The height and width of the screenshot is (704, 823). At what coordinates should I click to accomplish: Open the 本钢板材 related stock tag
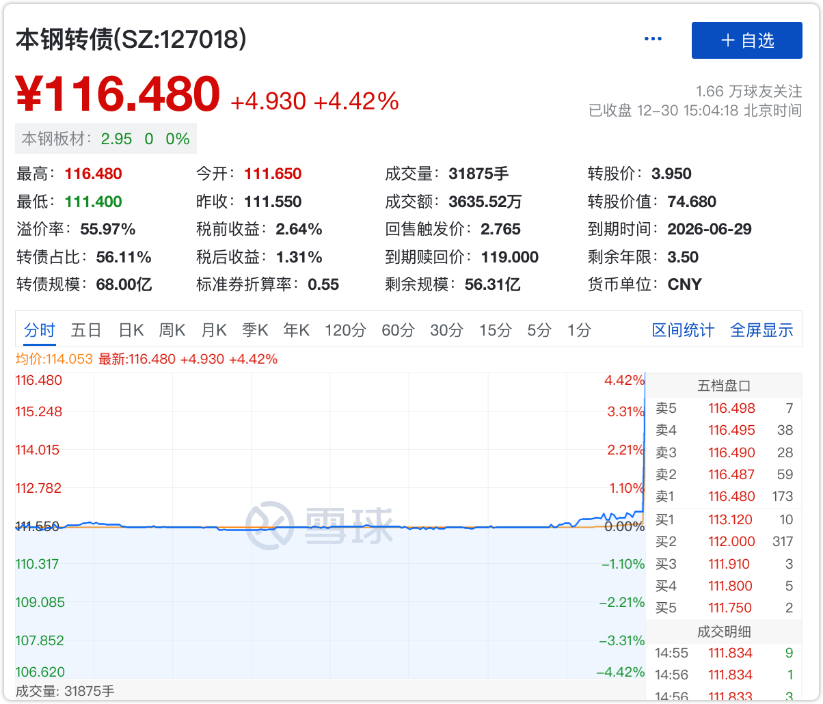pyautogui.click(x=106, y=139)
